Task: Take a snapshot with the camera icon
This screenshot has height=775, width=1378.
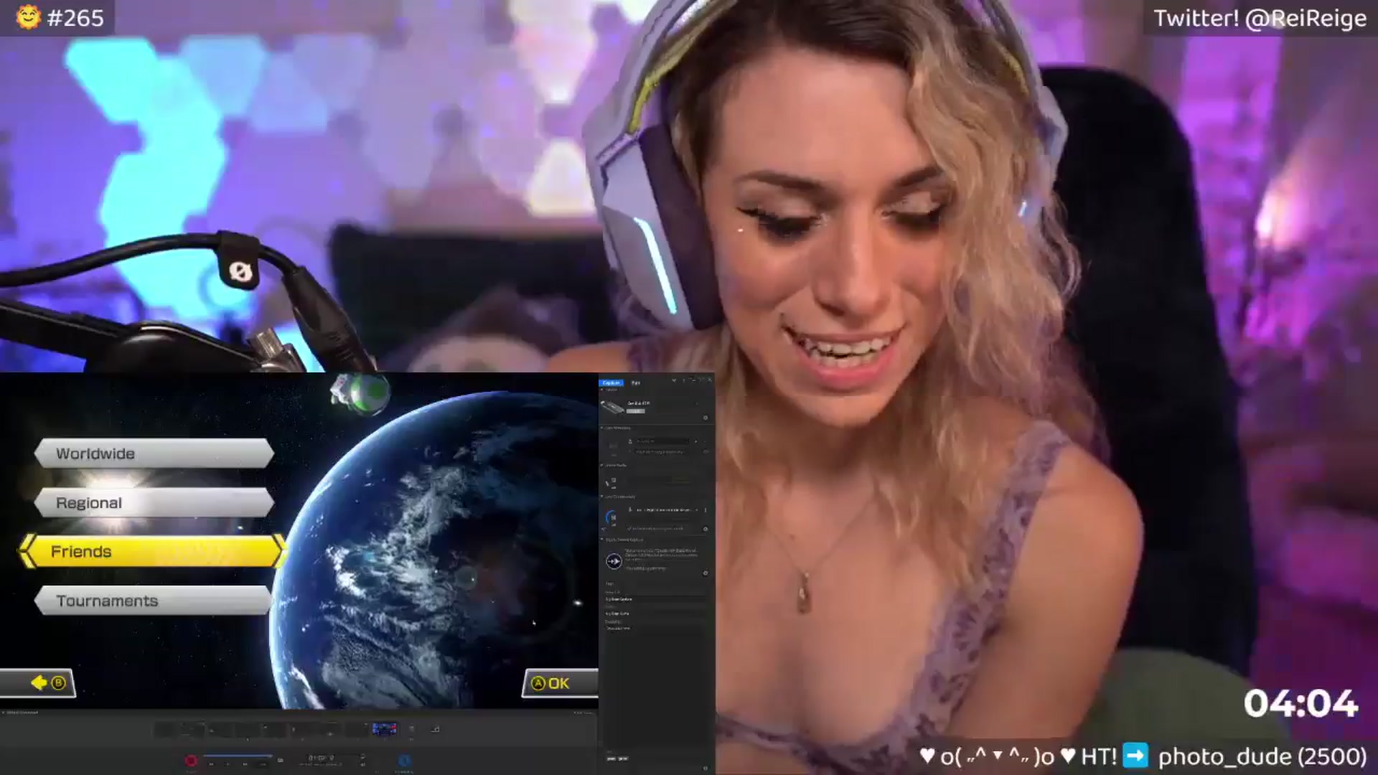Action: pyautogui.click(x=281, y=760)
